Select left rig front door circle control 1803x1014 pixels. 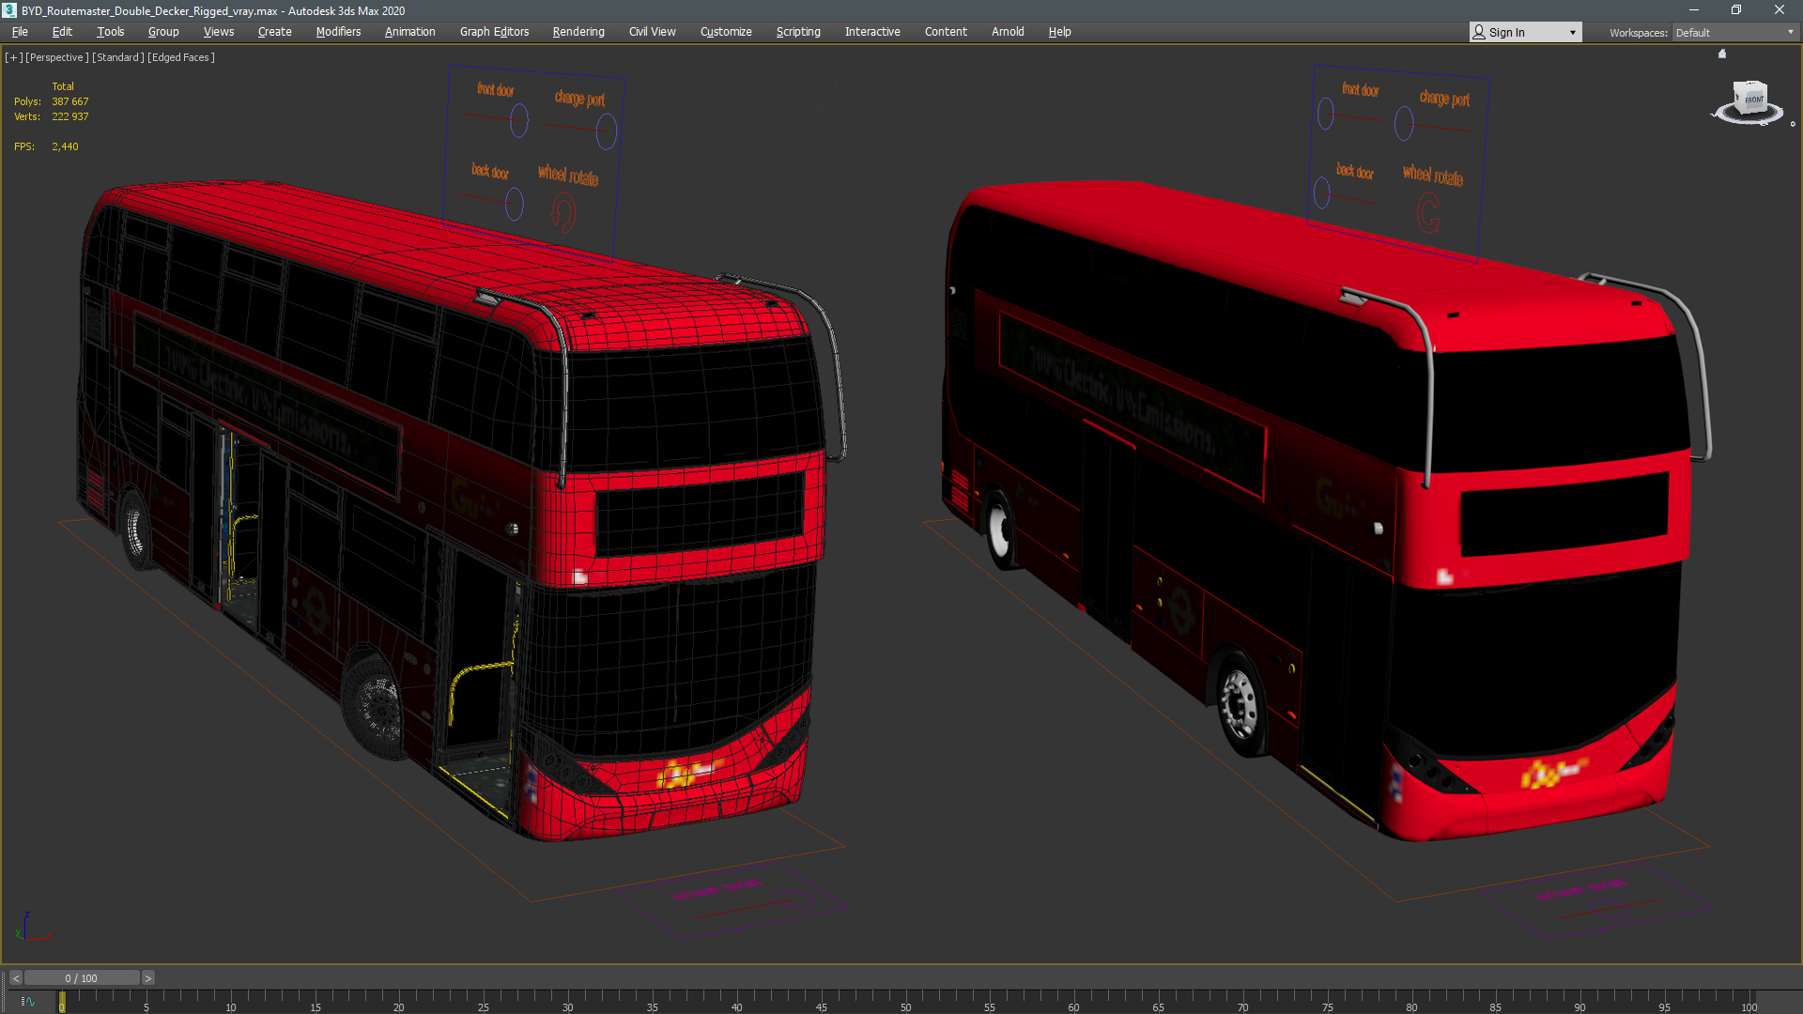(x=519, y=121)
